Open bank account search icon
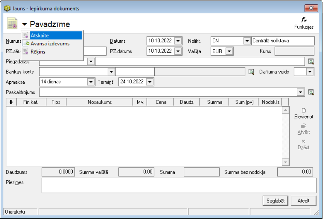Image resolution: width=324 pixels, height=220 pixels. (x=251, y=72)
